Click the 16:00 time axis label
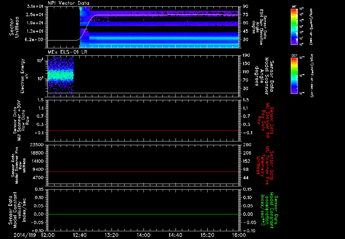 click(239, 235)
